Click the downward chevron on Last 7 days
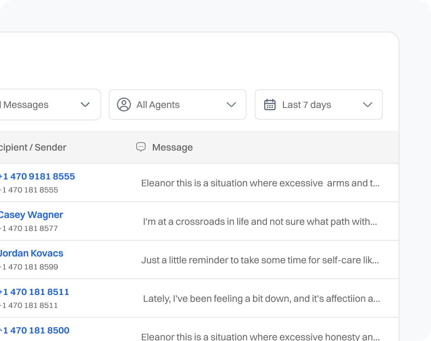 (x=367, y=104)
